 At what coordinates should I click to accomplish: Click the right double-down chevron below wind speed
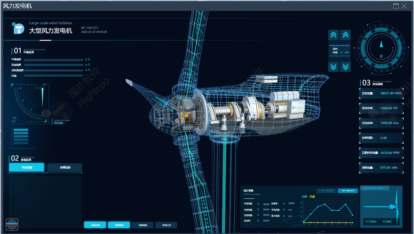pos(346,67)
